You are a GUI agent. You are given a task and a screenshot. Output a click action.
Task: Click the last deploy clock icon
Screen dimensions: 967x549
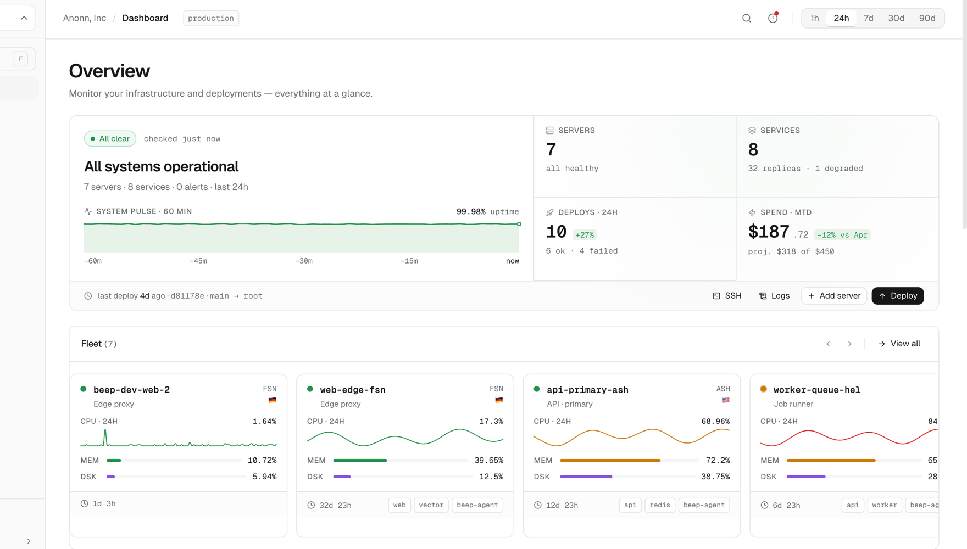88,296
